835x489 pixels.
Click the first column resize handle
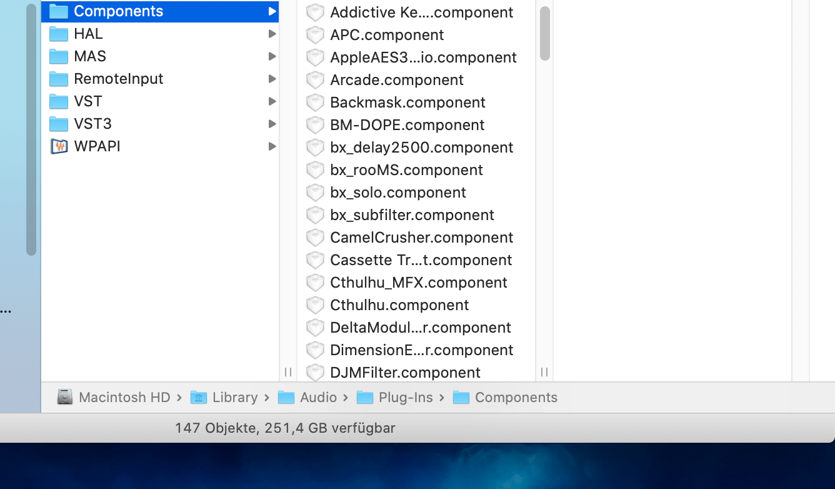tap(288, 372)
